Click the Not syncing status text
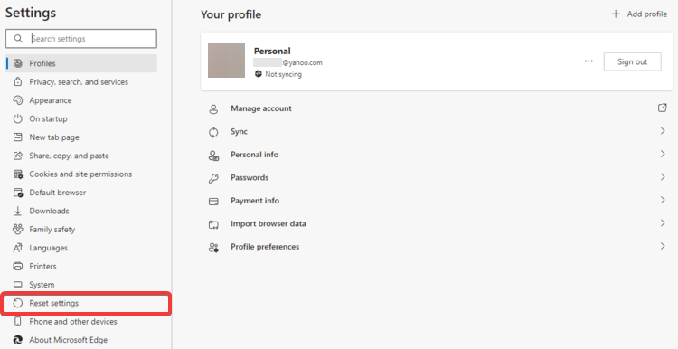Image resolution: width=678 pixels, height=349 pixels. pos(284,74)
